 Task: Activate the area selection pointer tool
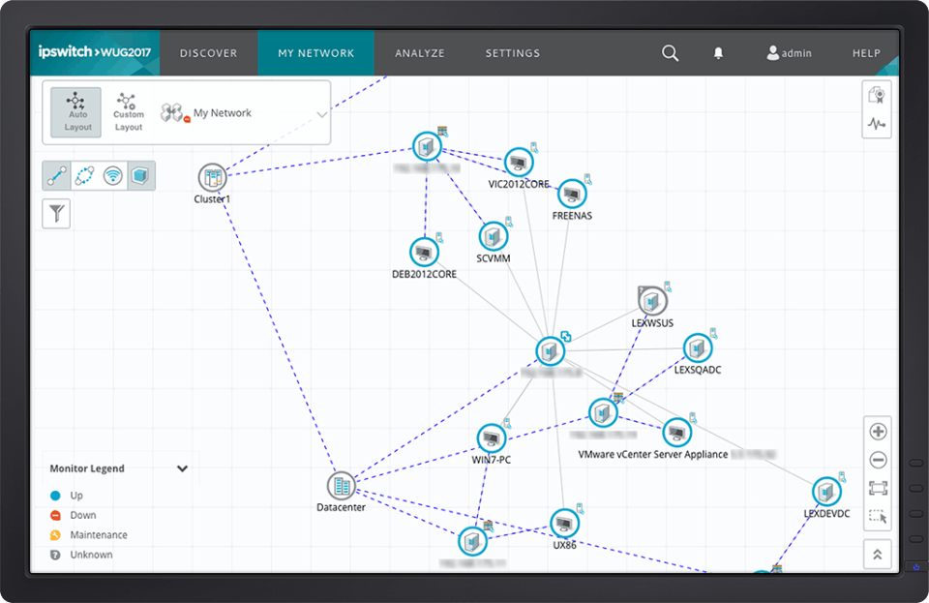[878, 517]
